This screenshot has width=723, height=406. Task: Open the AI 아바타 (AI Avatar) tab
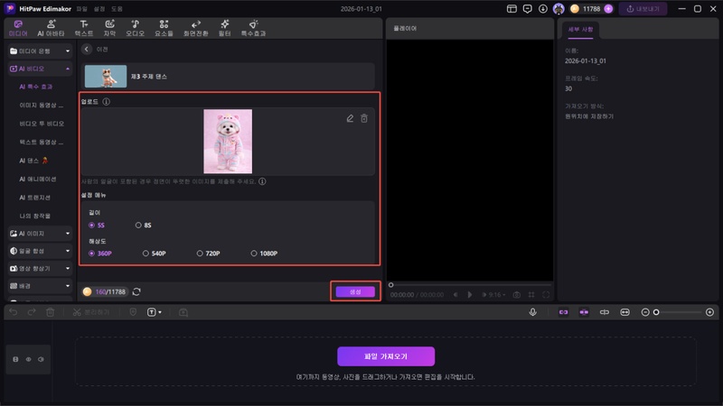coord(51,28)
